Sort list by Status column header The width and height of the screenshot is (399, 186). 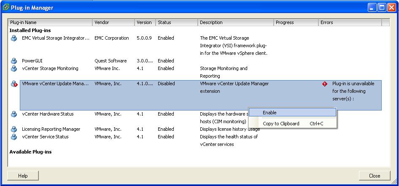176,22
